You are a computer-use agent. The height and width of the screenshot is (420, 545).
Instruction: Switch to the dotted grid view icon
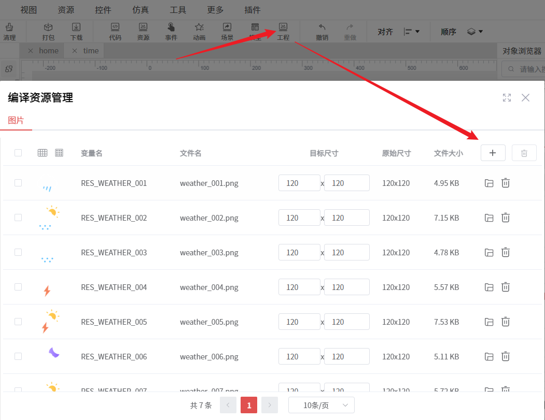(59, 153)
